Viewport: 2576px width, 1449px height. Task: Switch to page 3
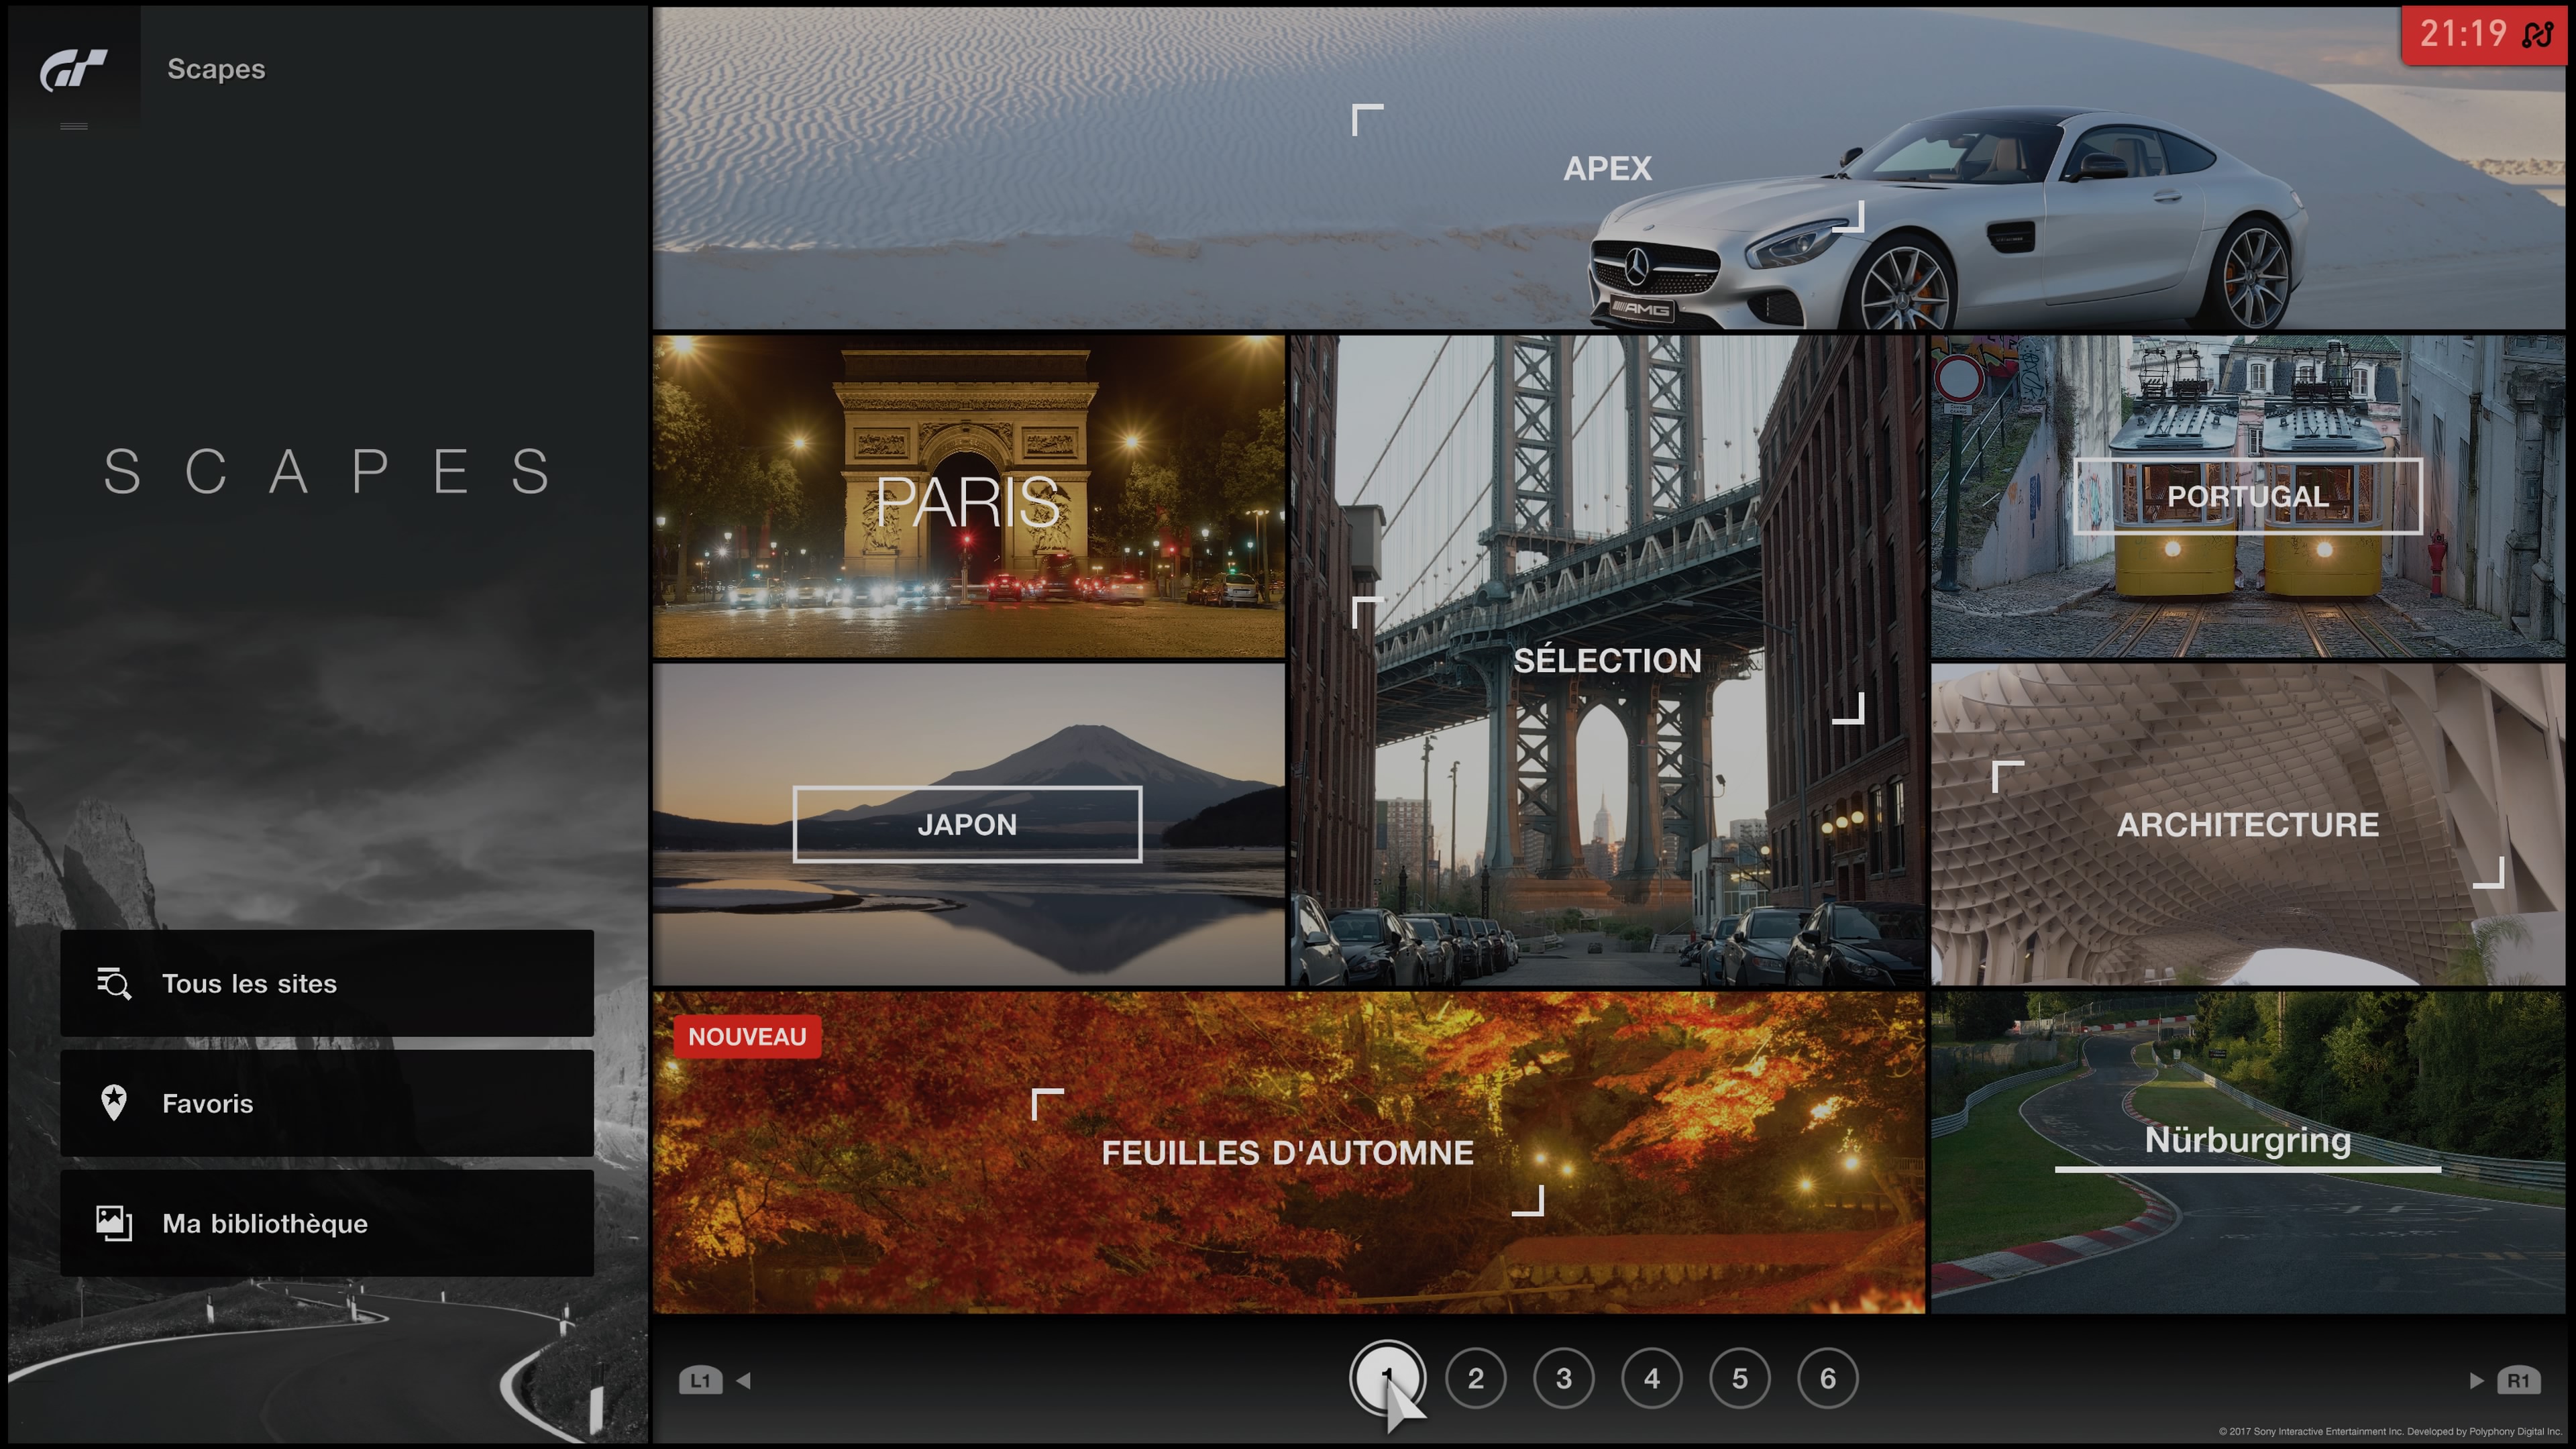click(1563, 1378)
